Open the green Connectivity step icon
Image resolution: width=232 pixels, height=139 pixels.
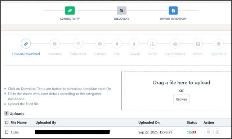70,11
